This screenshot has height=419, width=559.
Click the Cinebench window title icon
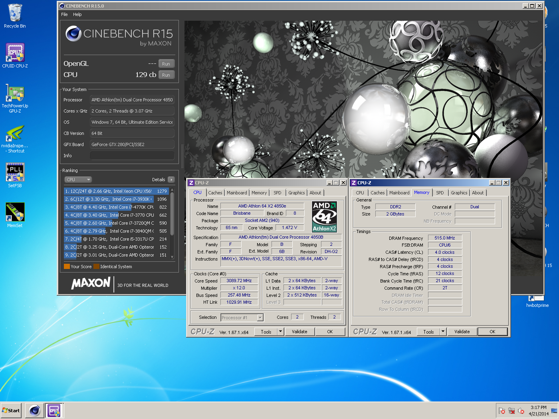point(62,6)
